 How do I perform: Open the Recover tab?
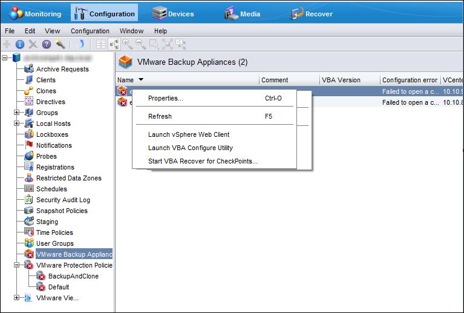[x=312, y=13]
